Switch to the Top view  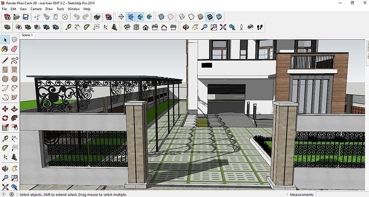pyautogui.click(x=136, y=27)
